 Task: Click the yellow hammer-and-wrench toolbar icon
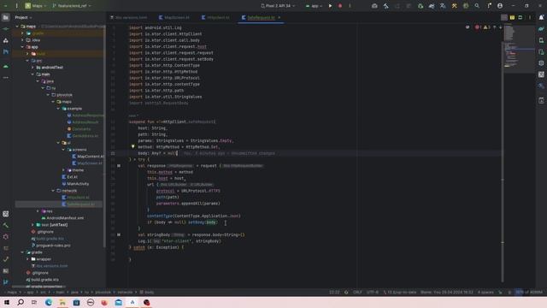pos(454,6)
